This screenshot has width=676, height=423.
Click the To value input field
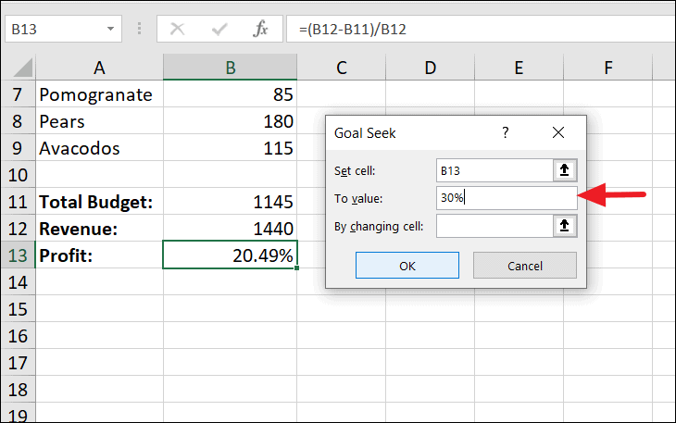coord(507,198)
